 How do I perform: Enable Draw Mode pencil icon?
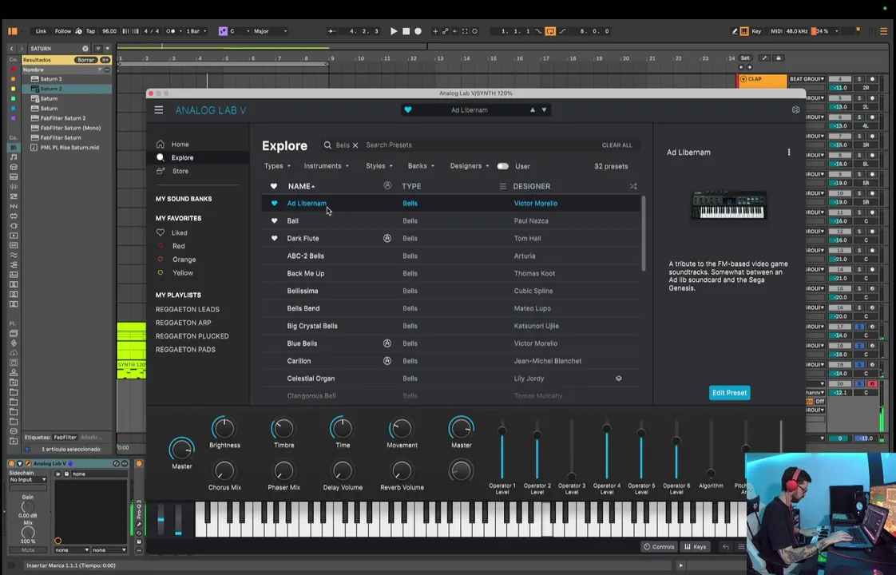[x=734, y=31]
